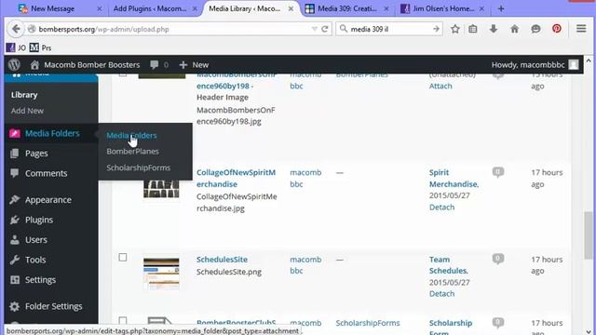The image size is (596, 335).
Task: Close the Media Library tab
Action: pyautogui.click(x=291, y=8)
